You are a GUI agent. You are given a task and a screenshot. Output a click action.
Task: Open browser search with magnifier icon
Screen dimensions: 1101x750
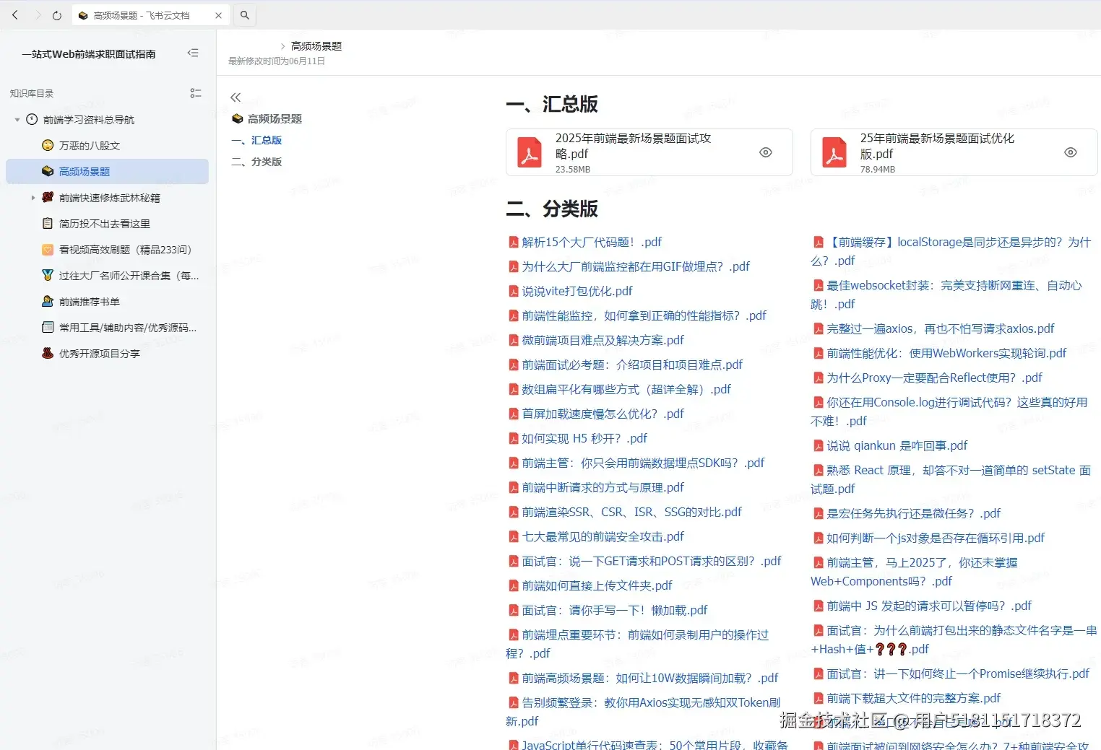(x=244, y=14)
